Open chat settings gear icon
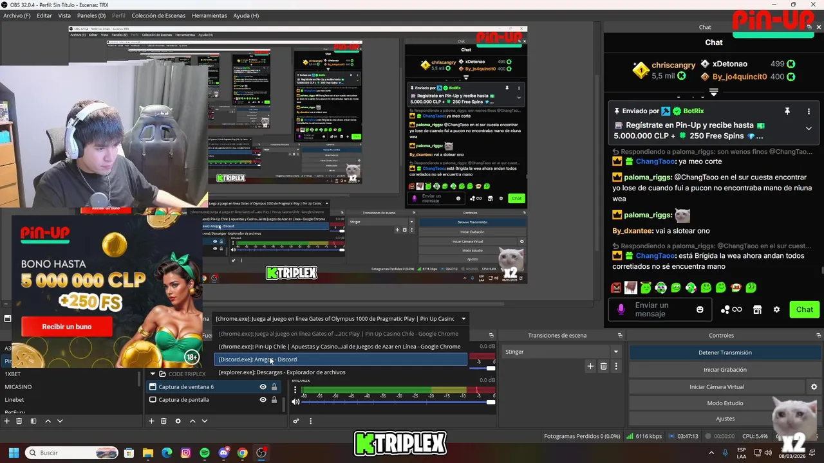 (776, 309)
